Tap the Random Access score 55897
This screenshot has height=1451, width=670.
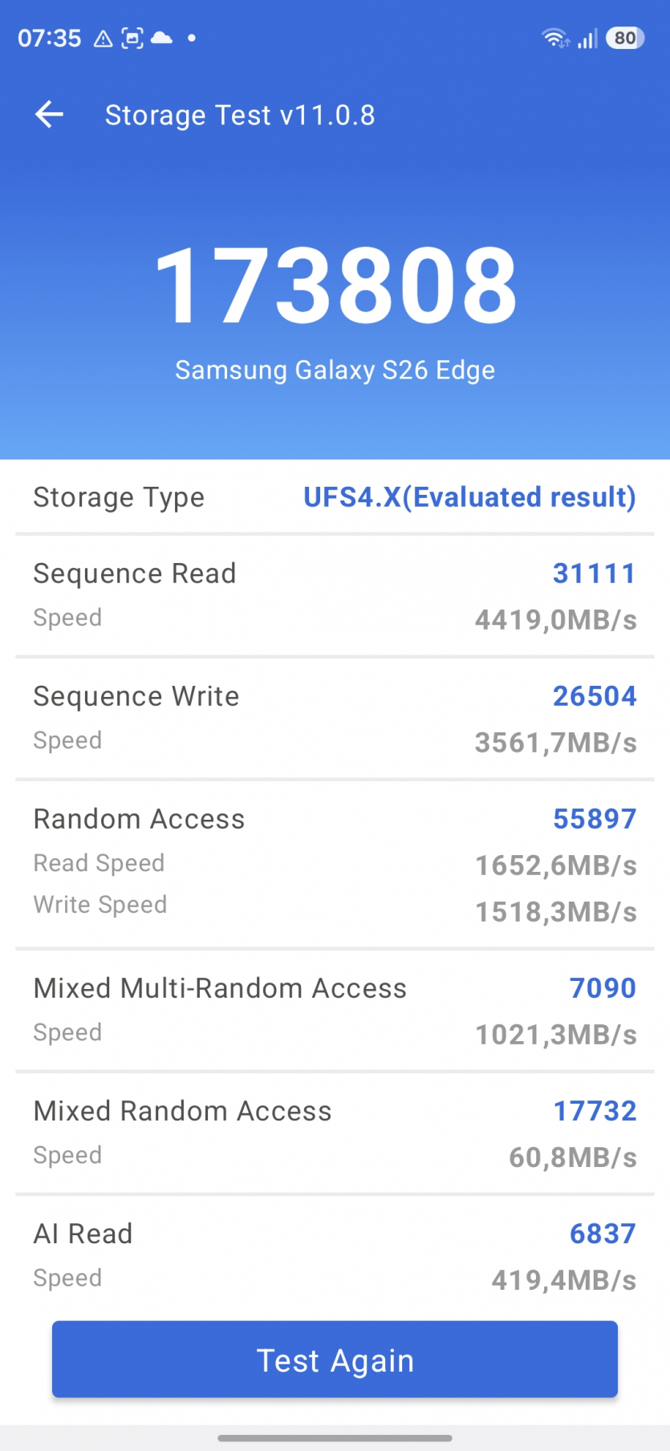tap(594, 819)
